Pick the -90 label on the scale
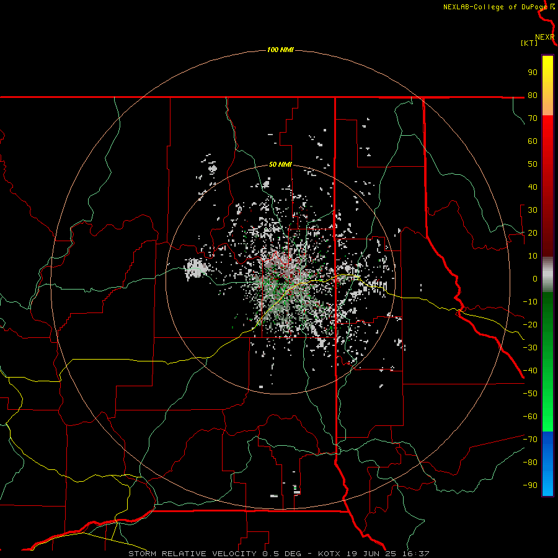Viewport: 558px width, 558px height. pyautogui.click(x=530, y=485)
